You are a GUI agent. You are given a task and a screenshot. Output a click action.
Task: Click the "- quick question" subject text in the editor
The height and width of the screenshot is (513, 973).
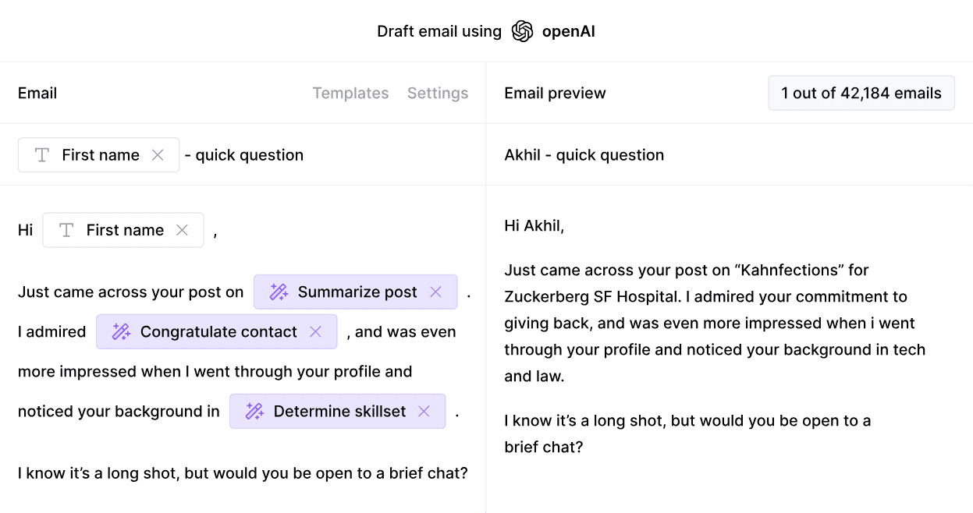[x=244, y=155]
